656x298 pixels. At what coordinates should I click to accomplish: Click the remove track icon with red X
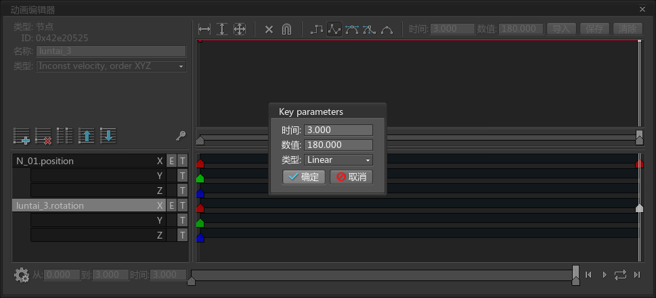click(x=43, y=136)
